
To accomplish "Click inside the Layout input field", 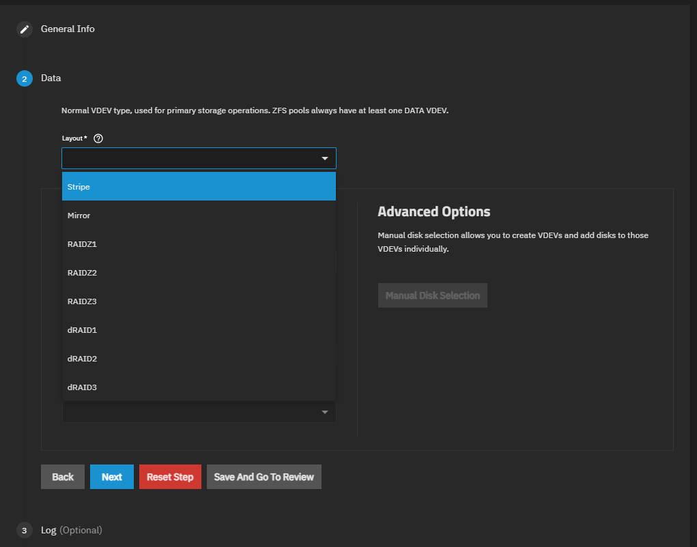I will (188, 158).
